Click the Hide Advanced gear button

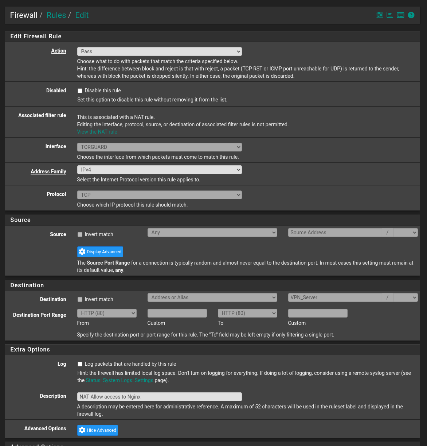coord(98,430)
